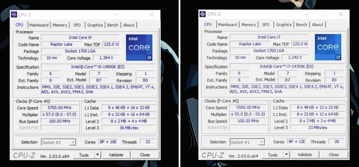Open Socket #1 selection dropdown in left window
Image resolution: width=359 pixels, height=167 pixels.
pos(73,142)
